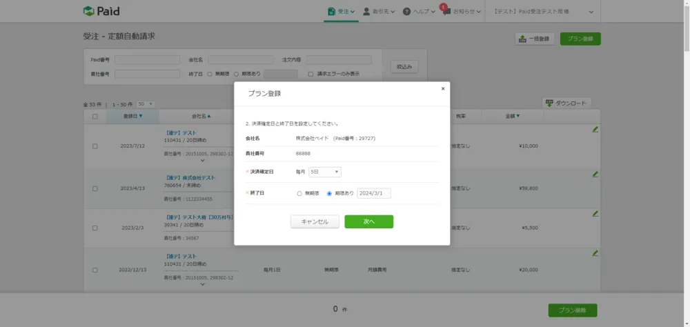This screenshot has width=690, height=327.
Task: Open the お知らせ notifications menu
Action: (461, 12)
